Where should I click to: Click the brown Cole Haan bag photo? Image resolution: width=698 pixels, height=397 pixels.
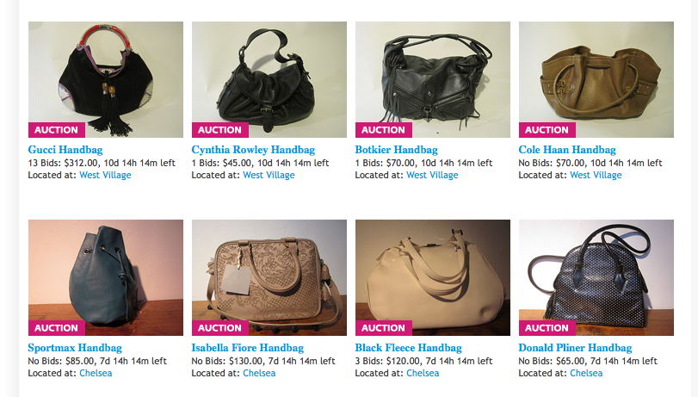[596, 79]
